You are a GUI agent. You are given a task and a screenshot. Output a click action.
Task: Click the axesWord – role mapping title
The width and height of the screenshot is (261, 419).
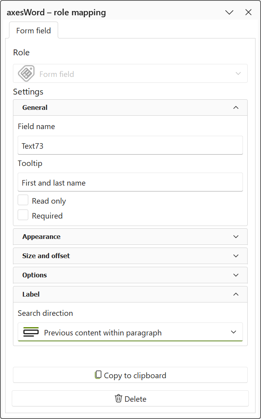pos(56,12)
